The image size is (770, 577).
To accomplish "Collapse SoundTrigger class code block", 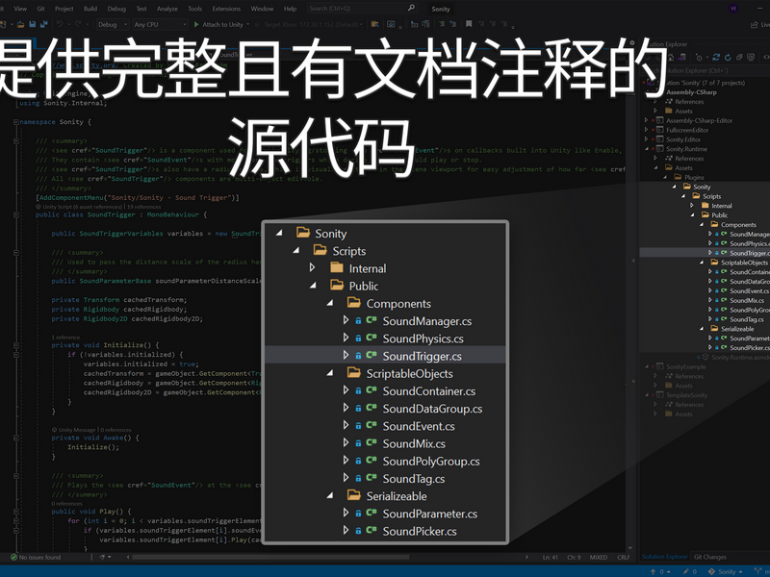I will pos(16,214).
